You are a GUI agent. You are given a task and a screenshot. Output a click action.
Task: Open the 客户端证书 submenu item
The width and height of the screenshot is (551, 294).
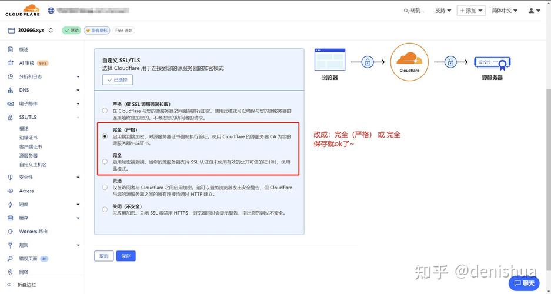point(31,146)
